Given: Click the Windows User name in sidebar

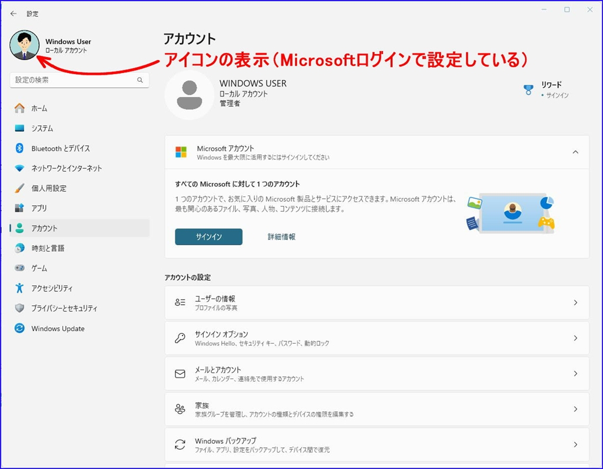Looking at the screenshot, I should click(68, 41).
